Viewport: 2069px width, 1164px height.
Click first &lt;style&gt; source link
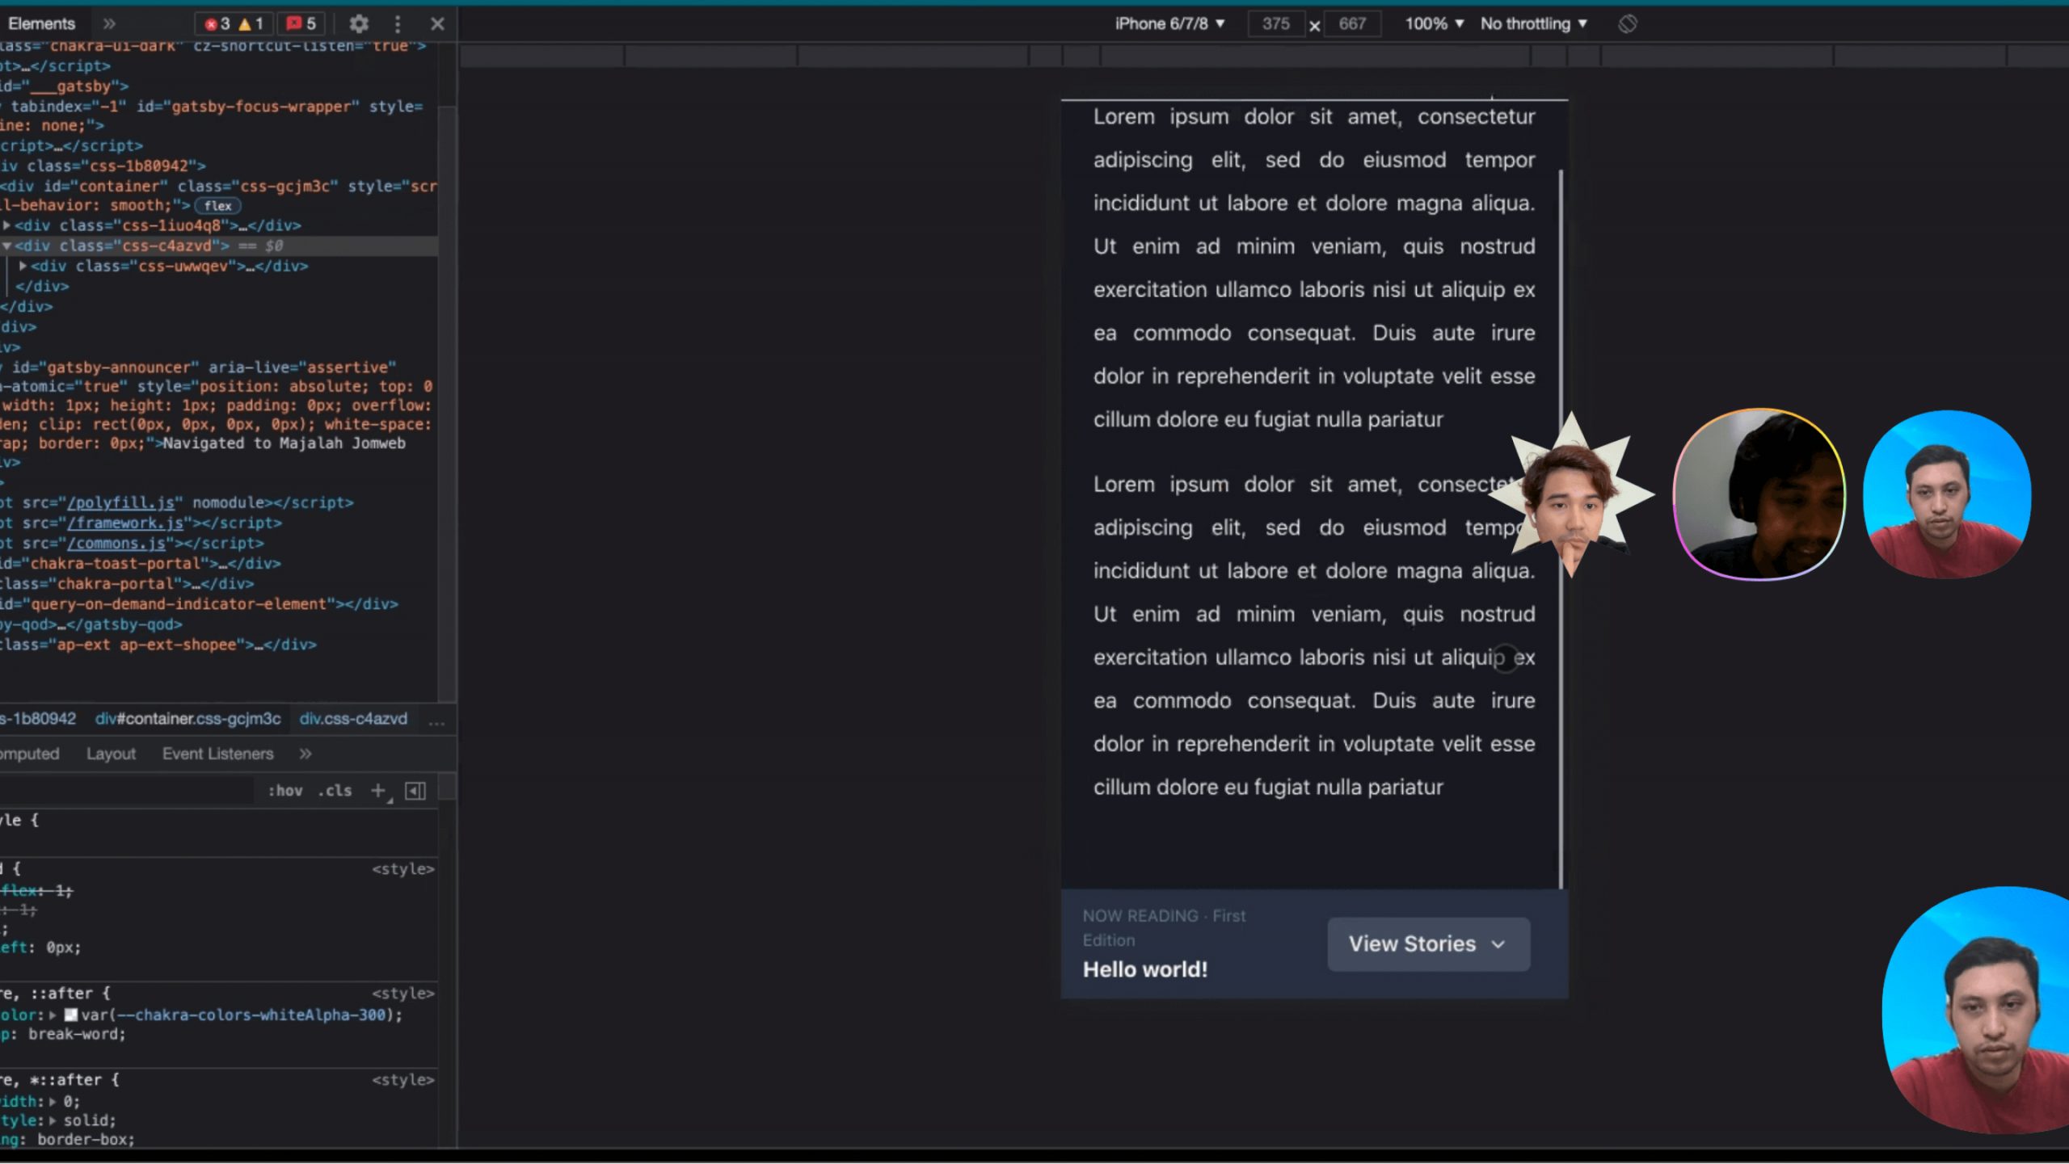(403, 869)
